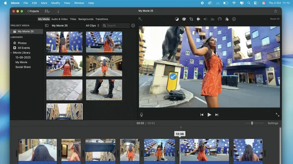293x164 pixels.
Task: Open the color balance tool
Action: point(177,19)
